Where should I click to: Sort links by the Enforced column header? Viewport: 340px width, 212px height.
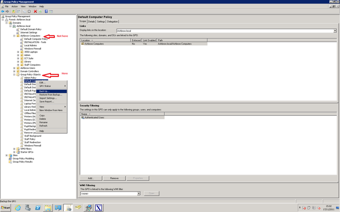pyautogui.click(x=136, y=40)
